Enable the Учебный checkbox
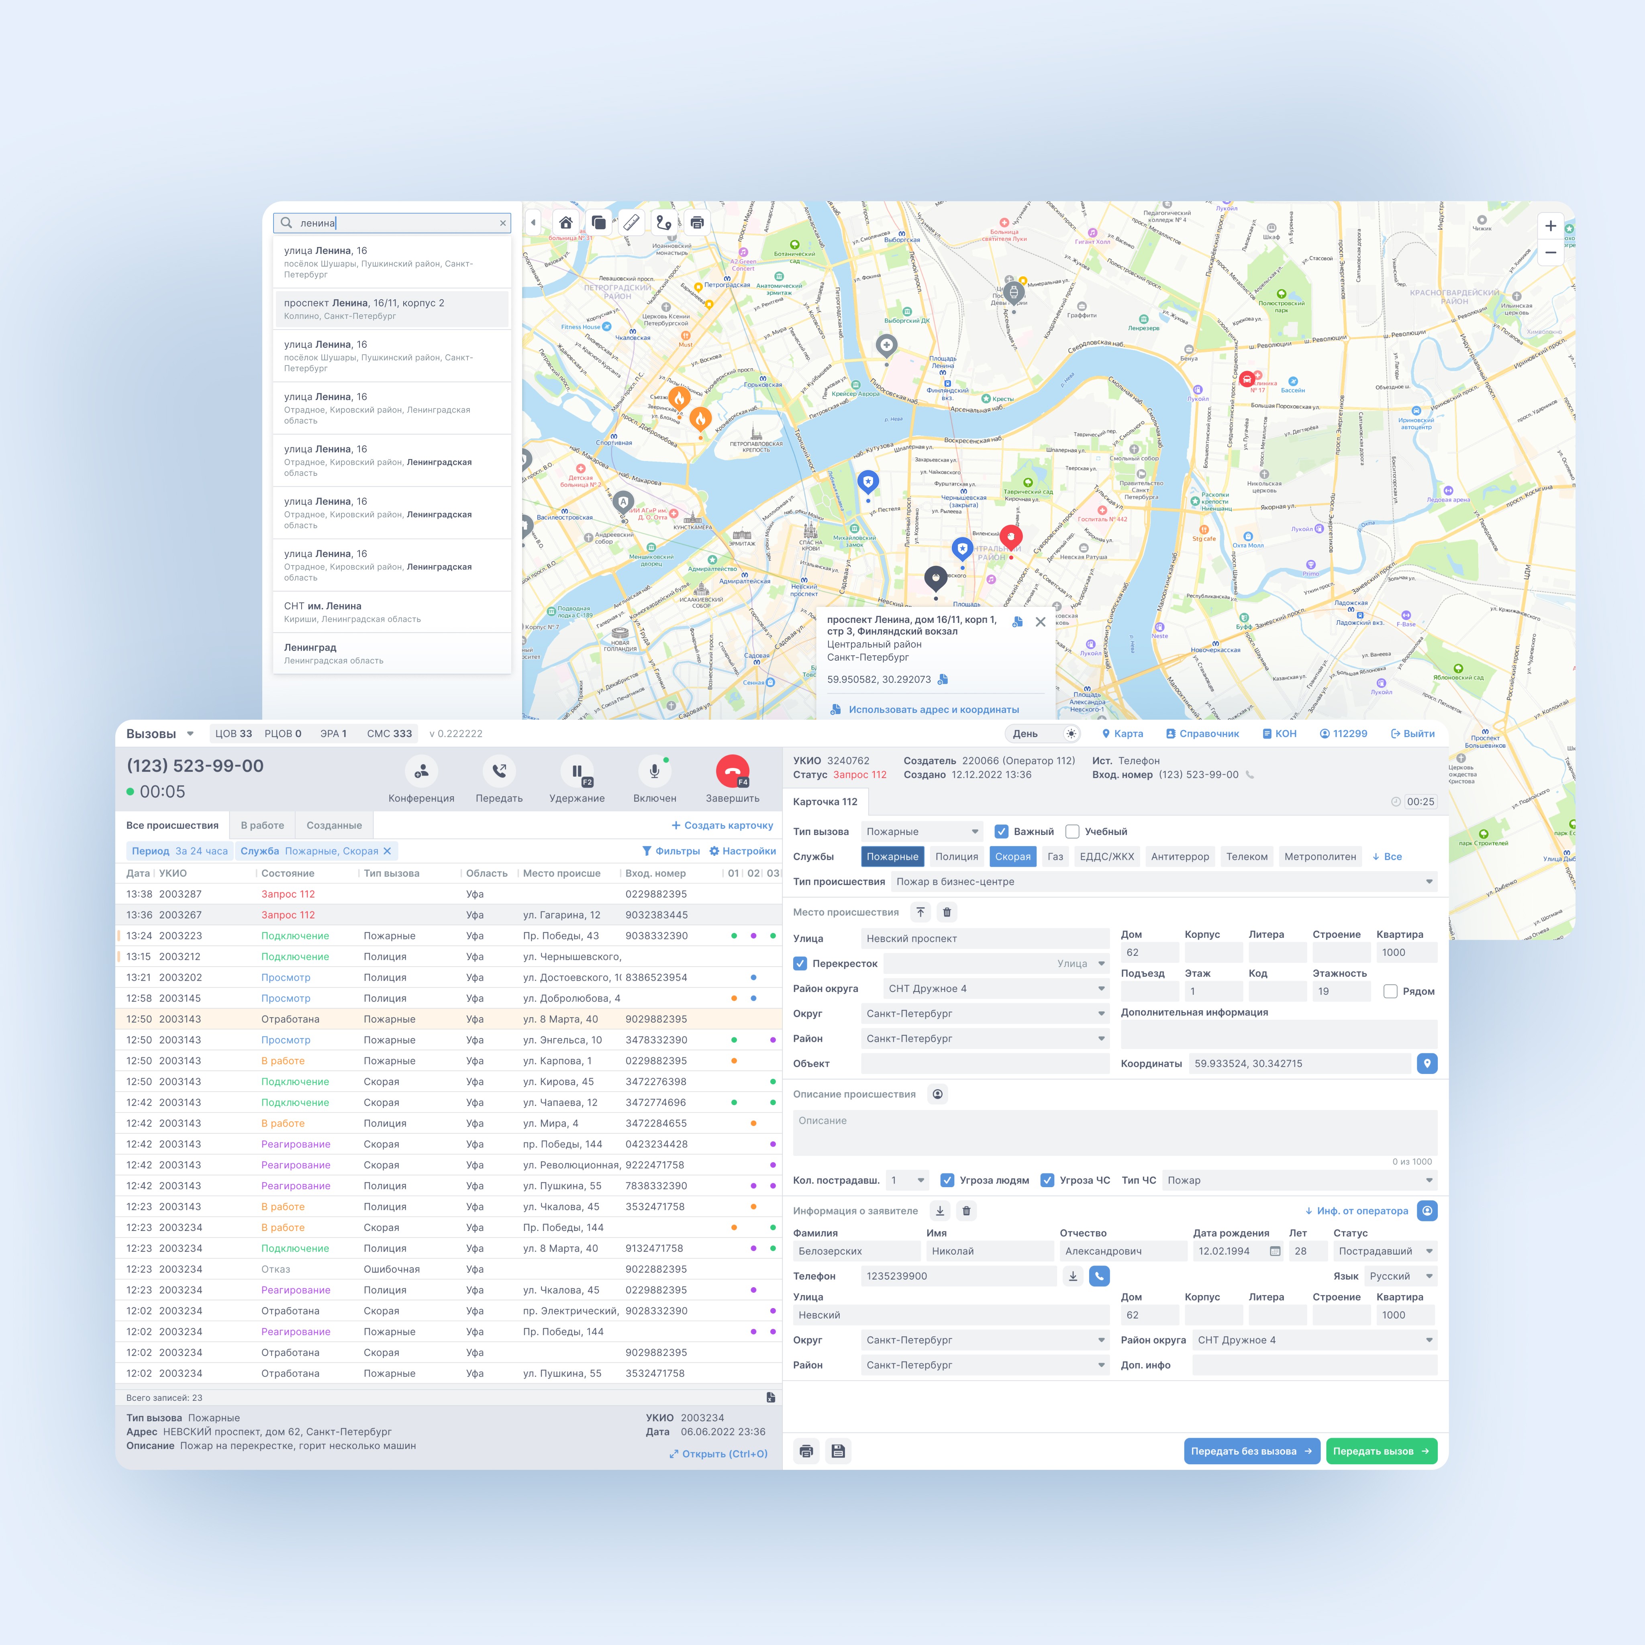1645x1645 pixels. (1073, 832)
